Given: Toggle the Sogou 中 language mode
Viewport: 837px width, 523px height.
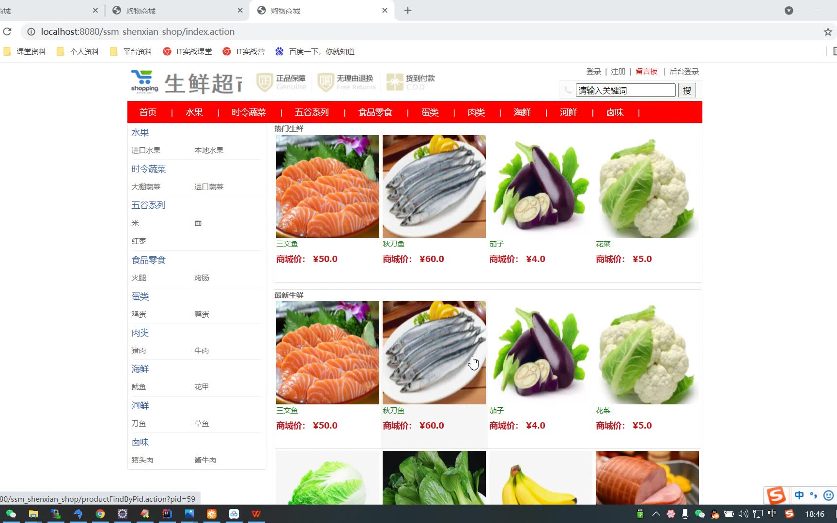Looking at the screenshot, I should click(x=799, y=495).
